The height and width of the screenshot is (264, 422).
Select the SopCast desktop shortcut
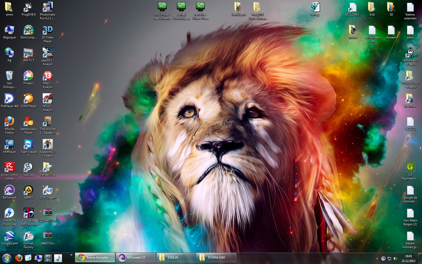[x=28, y=169]
